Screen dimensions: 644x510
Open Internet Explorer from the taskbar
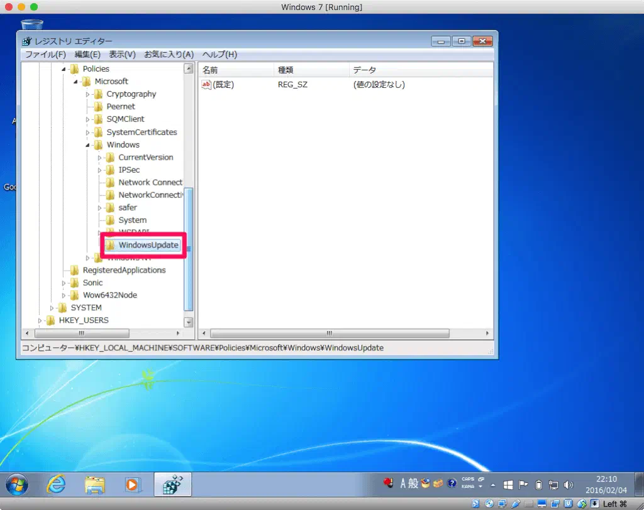57,484
